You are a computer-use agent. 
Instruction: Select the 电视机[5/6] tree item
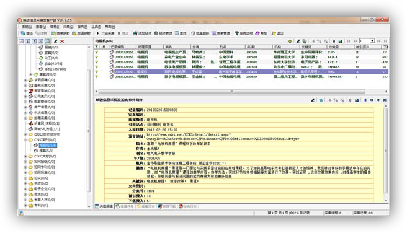click(x=48, y=146)
